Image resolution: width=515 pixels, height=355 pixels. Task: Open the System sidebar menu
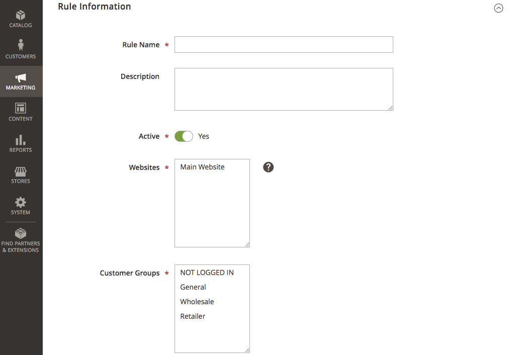click(x=21, y=206)
